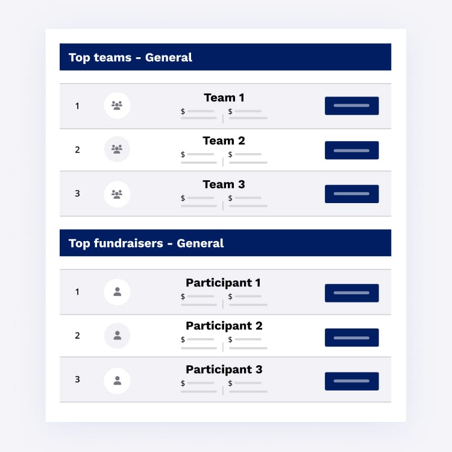452x452 pixels.
Task: Open the Participant 3 name link
Action: tap(224, 370)
